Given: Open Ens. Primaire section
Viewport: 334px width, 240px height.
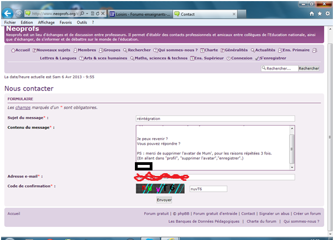Looking at the screenshot, I should click(x=296, y=50).
